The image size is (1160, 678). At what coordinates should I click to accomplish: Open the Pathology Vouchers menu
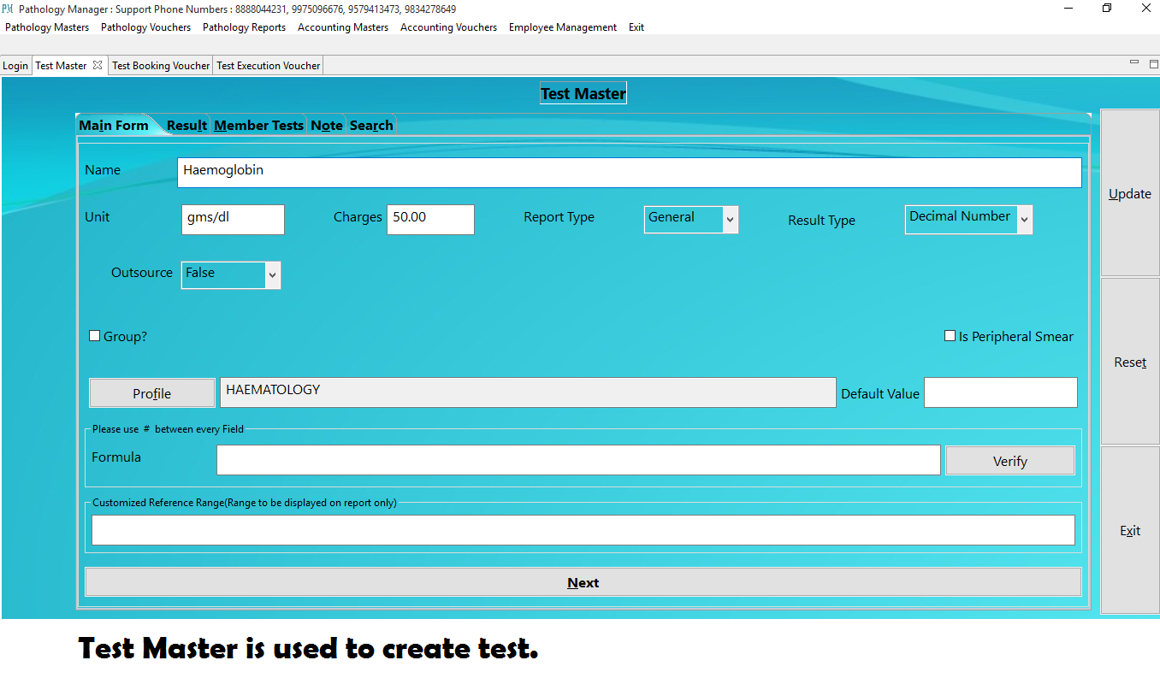coord(146,27)
